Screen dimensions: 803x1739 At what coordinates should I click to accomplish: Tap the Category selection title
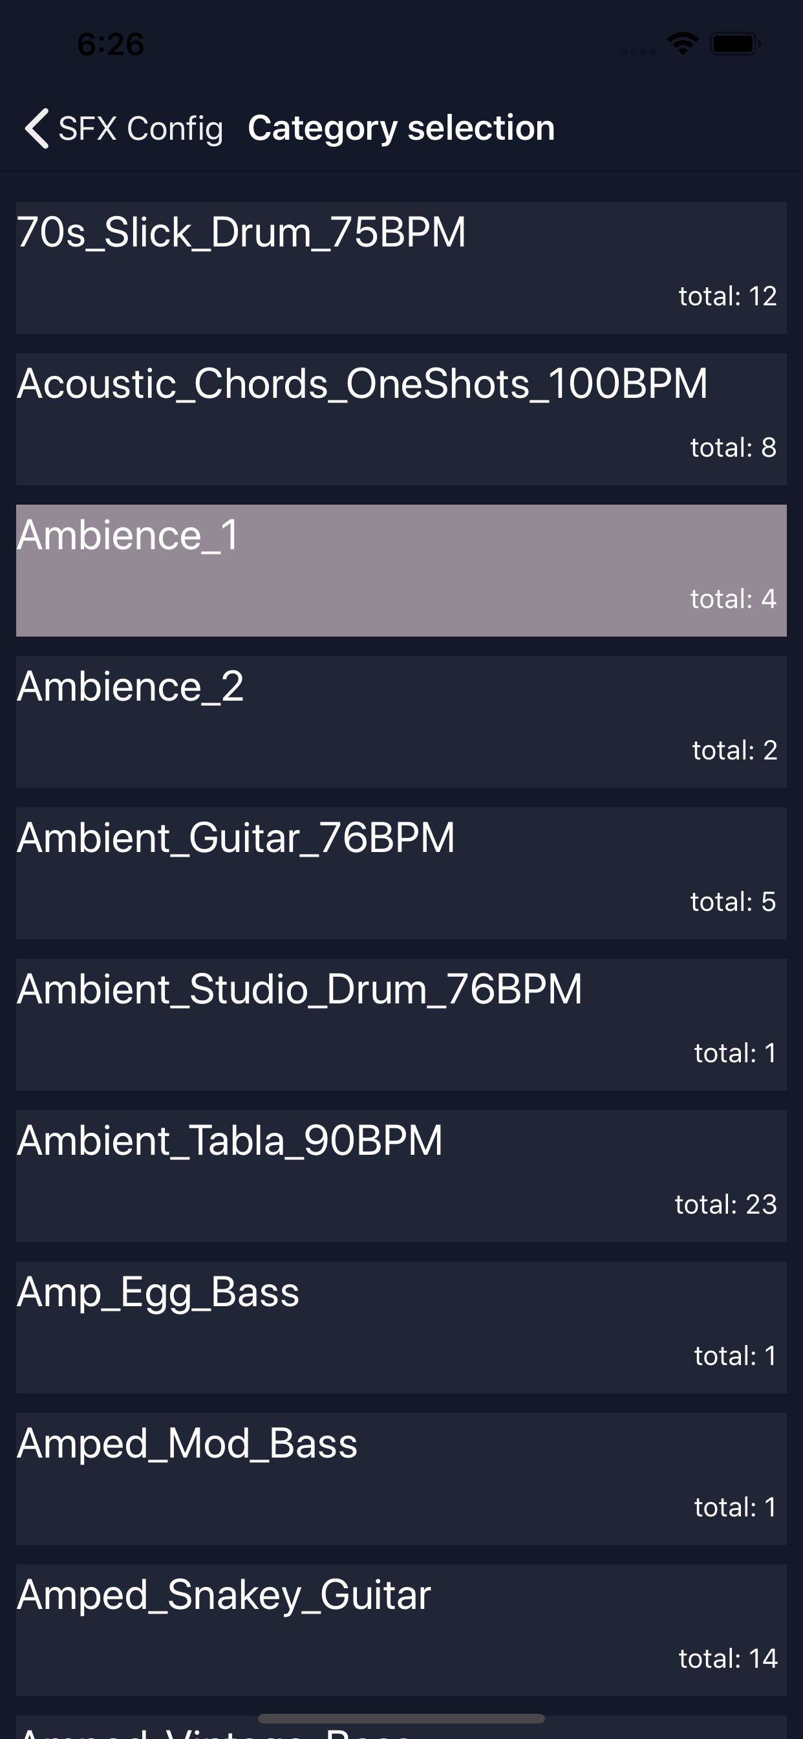(401, 127)
